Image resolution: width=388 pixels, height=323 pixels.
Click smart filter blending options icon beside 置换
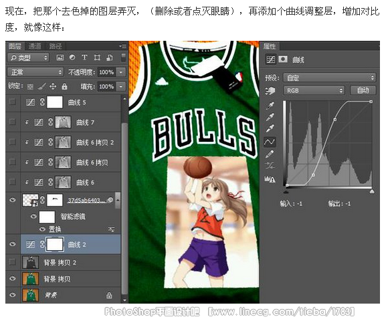(x=112, y=229)
